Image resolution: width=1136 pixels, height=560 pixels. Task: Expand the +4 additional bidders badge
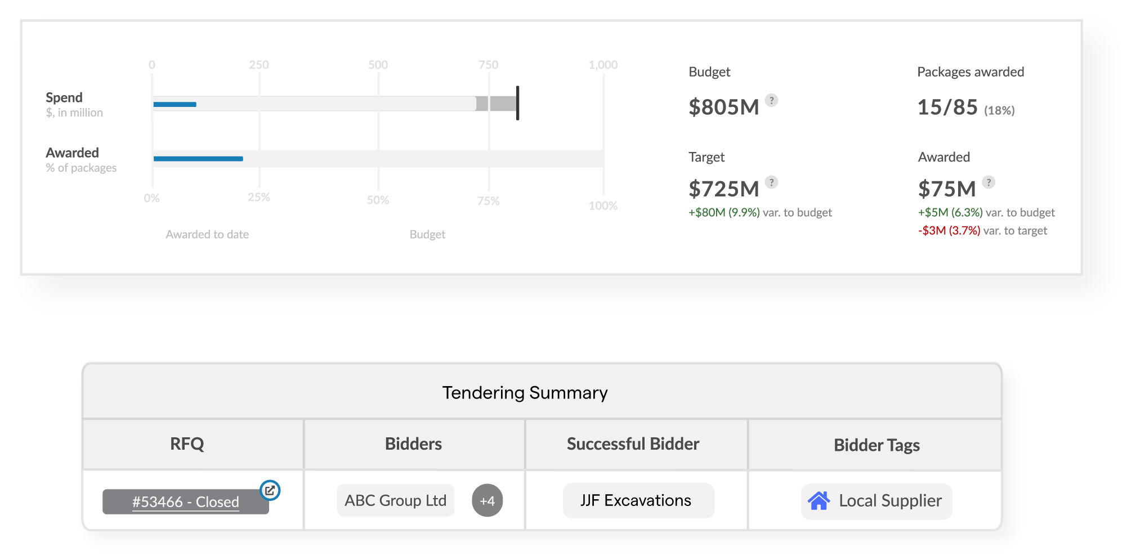click(488, 500)
